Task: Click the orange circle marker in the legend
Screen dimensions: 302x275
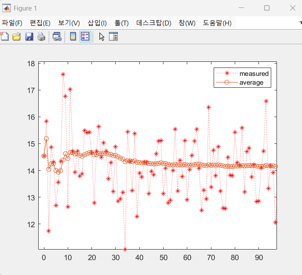Action: pyautogui.click(x=227, y=82)
